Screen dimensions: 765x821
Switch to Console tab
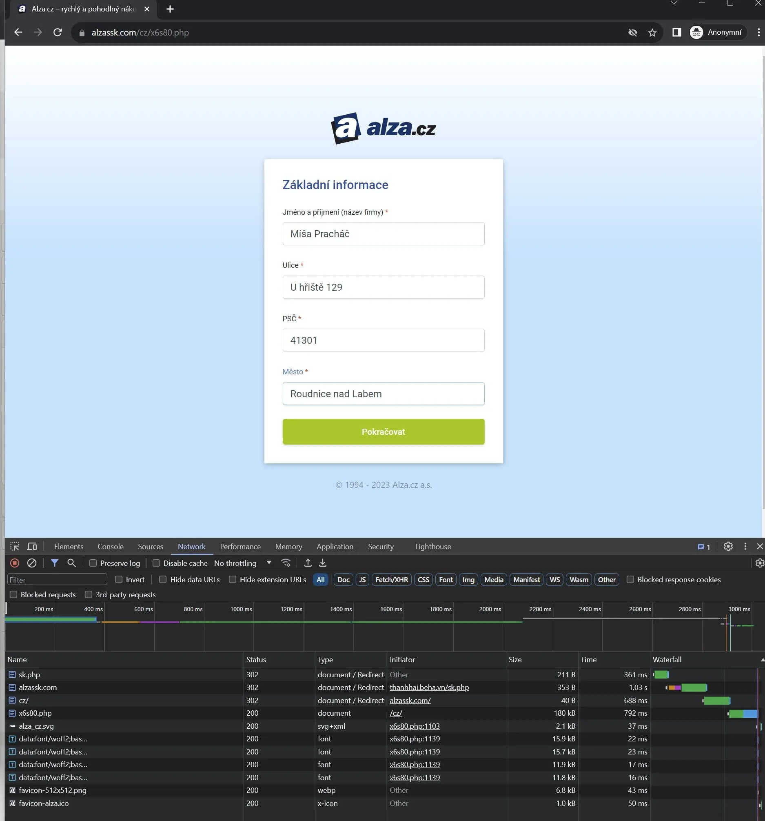tap(111, 546)
